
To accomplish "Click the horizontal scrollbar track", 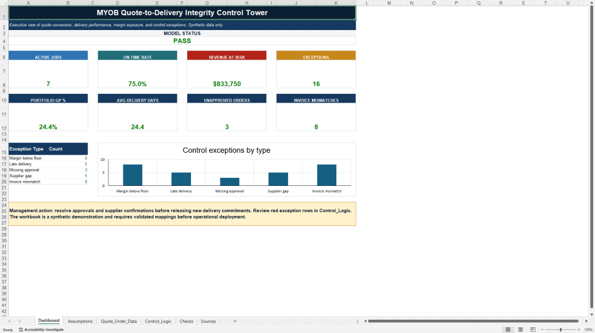I will [x=473, y=321].
